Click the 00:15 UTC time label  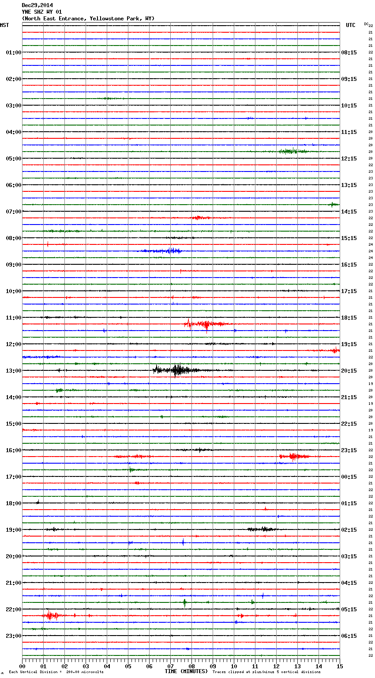point(349,477)
